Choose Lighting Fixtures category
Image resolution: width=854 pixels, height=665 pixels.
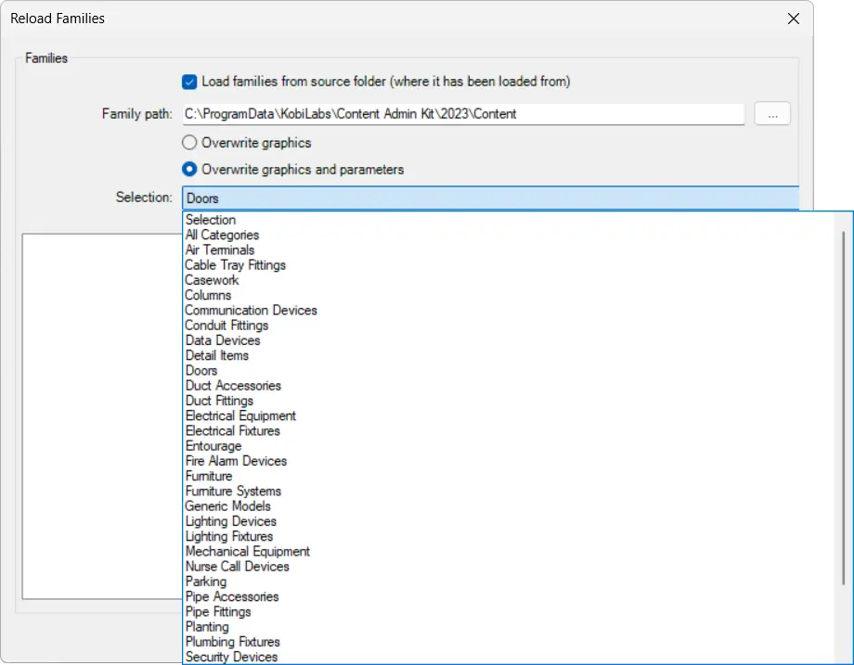(x=229, y=536)
